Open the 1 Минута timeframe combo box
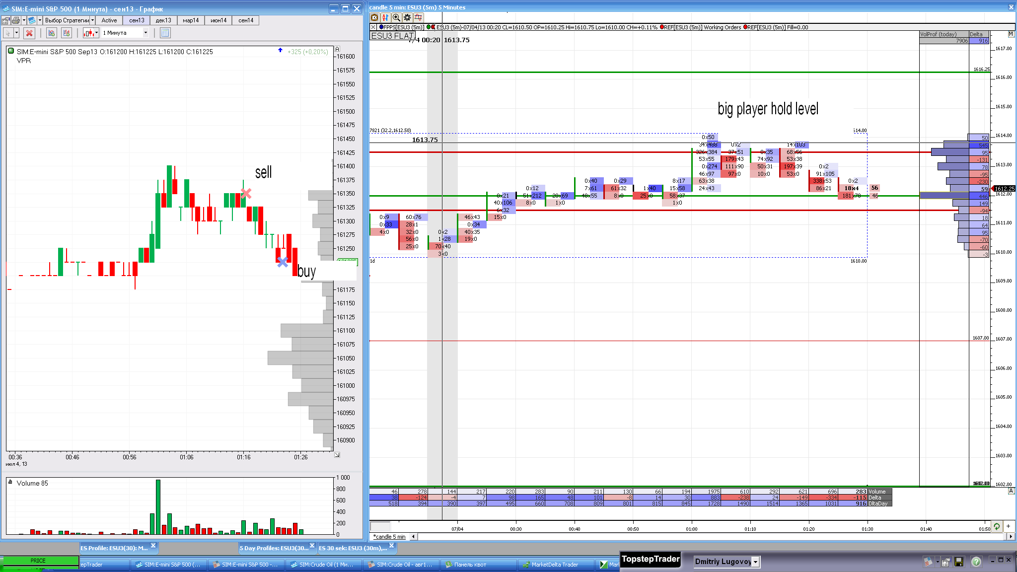This screenshot has width=1017, height=572. pos(126,33)
